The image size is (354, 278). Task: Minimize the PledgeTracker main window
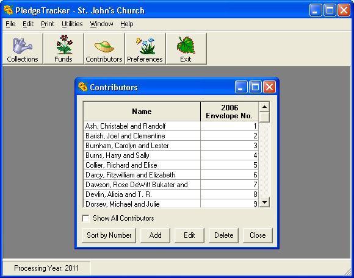(316, 10)
